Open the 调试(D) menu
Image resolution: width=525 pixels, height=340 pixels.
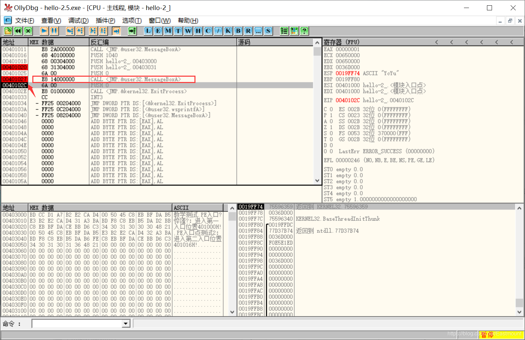coord(78,21)
